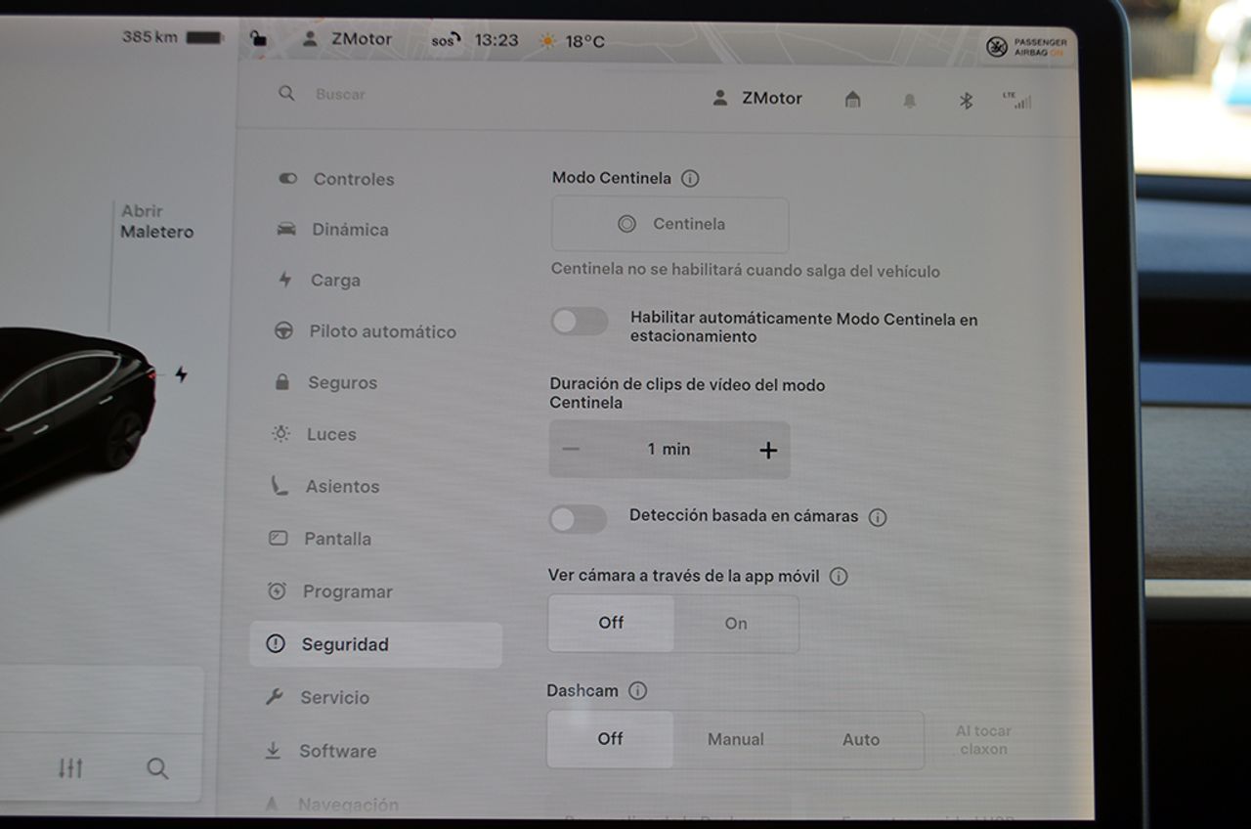
Task: Click the lock icon in the status bar
Action: (x=259, y=37)
